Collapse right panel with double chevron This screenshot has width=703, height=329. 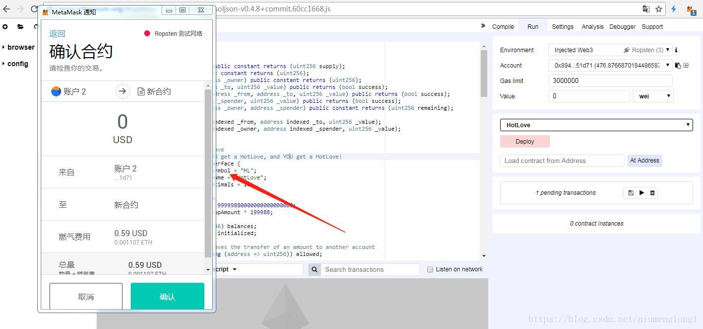click(x=483, y=26)
